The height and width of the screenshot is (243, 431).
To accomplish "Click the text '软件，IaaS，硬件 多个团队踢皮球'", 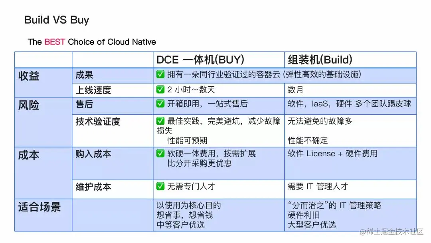I will (349, 104).
